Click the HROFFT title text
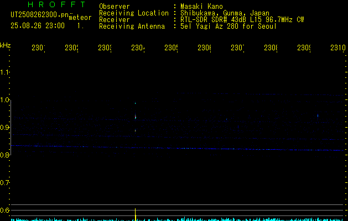Image resolution: width=348 pixels, height=221 pixels. tap(57, 4)
